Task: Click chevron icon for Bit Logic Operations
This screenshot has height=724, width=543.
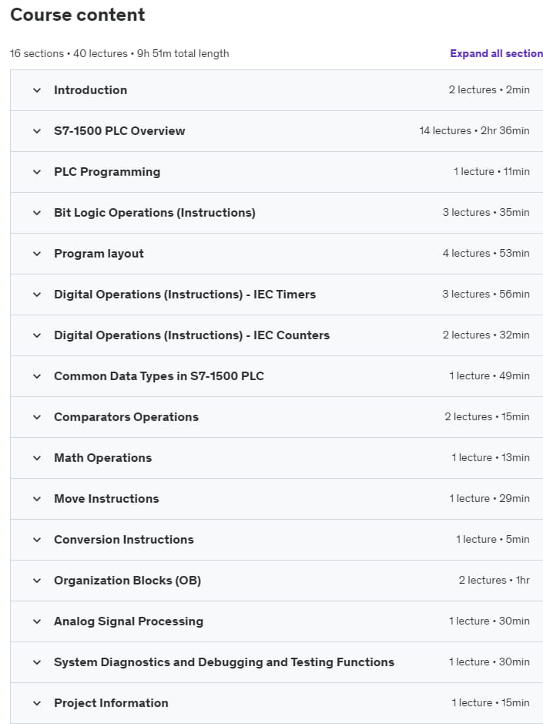Action: click(x=37, y=213)
